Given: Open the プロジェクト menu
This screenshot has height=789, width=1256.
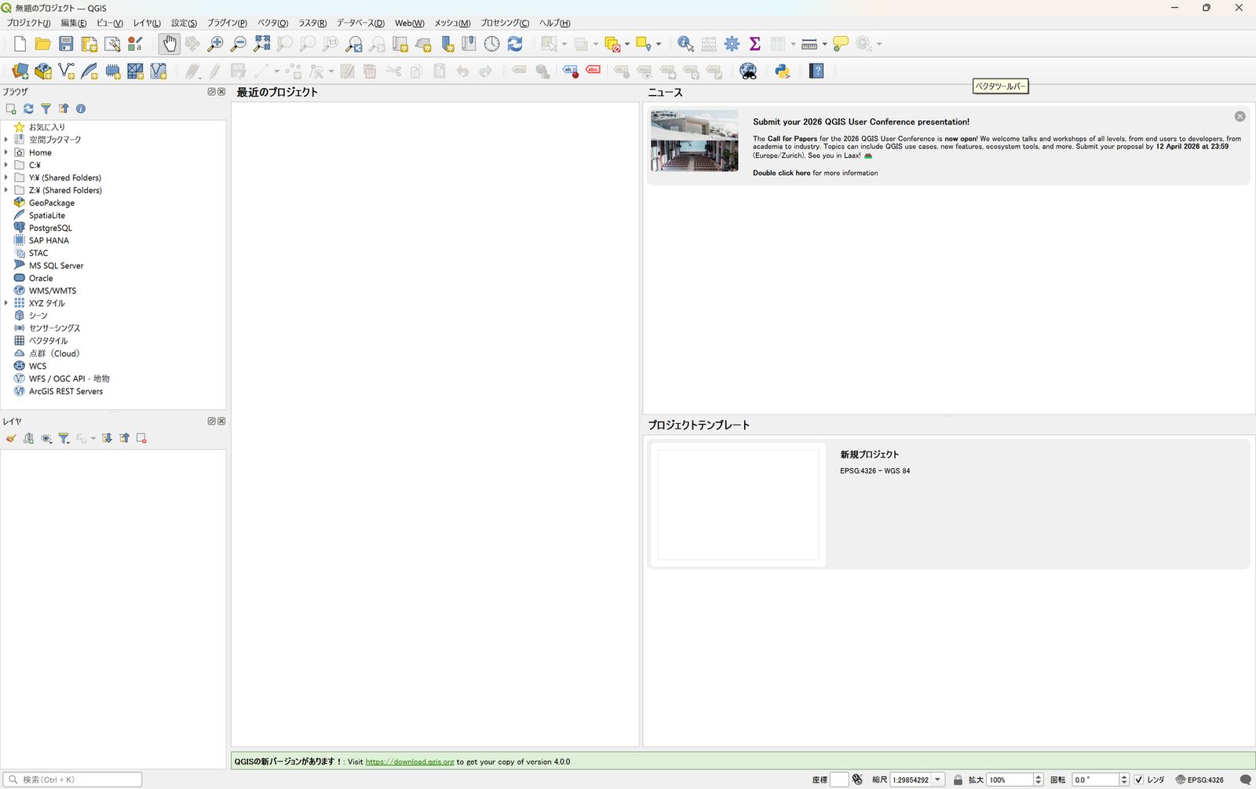Looking at the screenshot, I should 28,23.
